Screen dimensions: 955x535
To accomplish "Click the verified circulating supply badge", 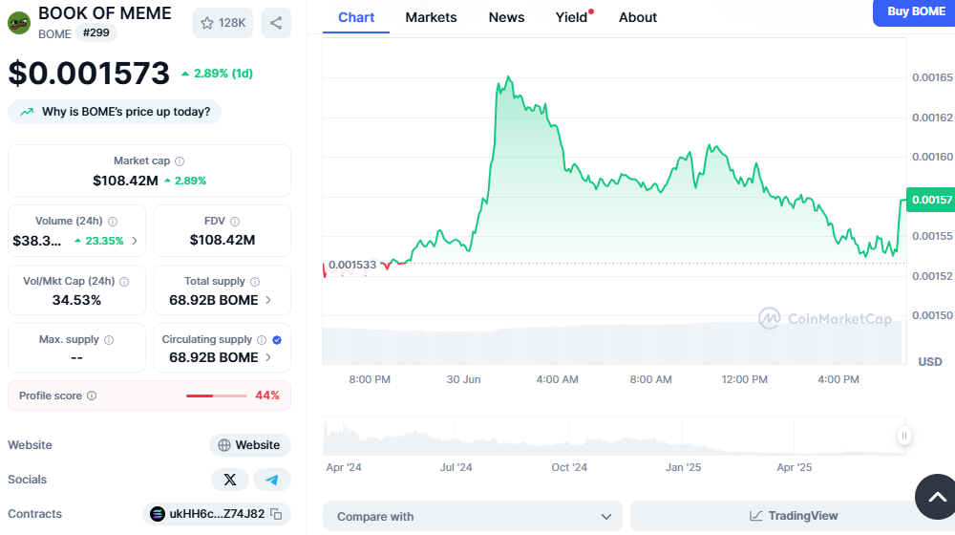I will [277, 340].
